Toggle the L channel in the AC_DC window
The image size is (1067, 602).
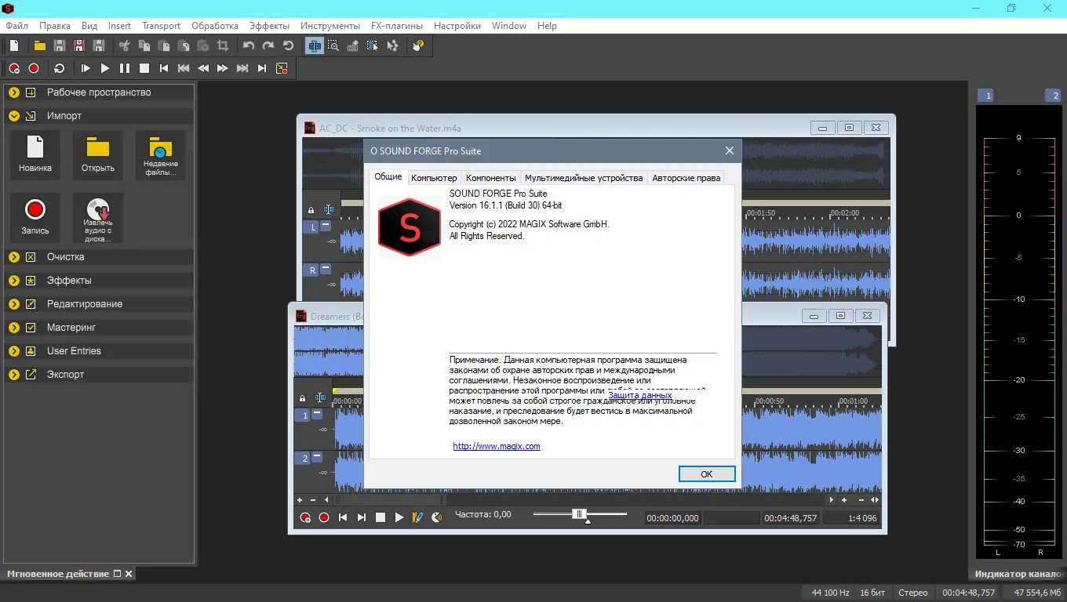pos(312,227)
